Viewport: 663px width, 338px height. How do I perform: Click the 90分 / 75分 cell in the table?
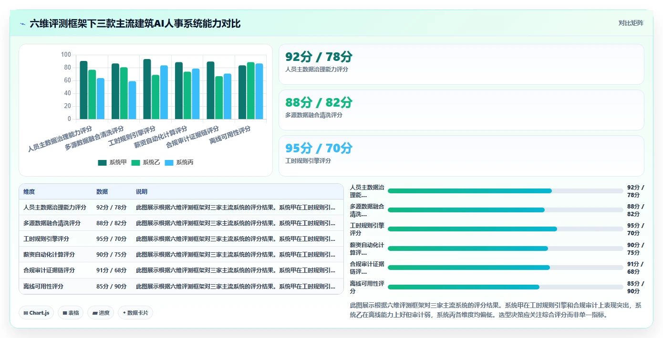112,255
